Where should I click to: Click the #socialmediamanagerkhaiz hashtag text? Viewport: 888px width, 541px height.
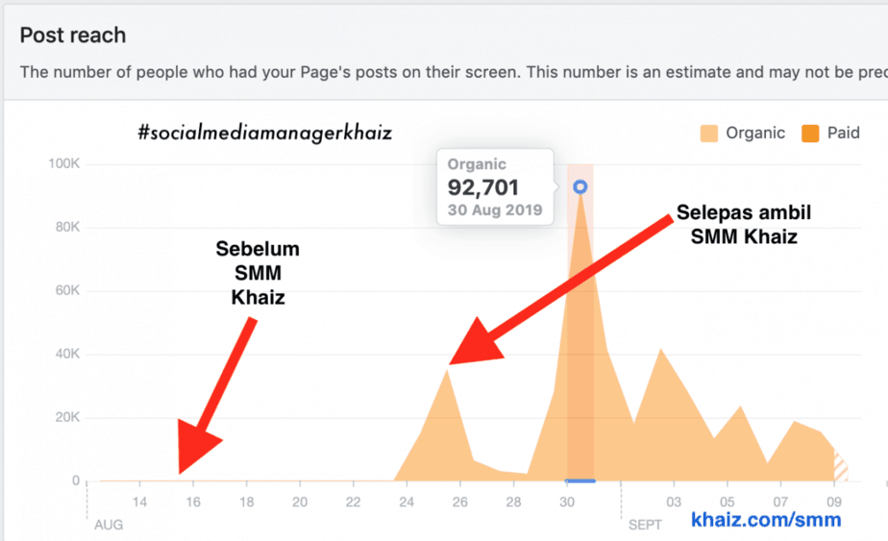pos(265,133)
